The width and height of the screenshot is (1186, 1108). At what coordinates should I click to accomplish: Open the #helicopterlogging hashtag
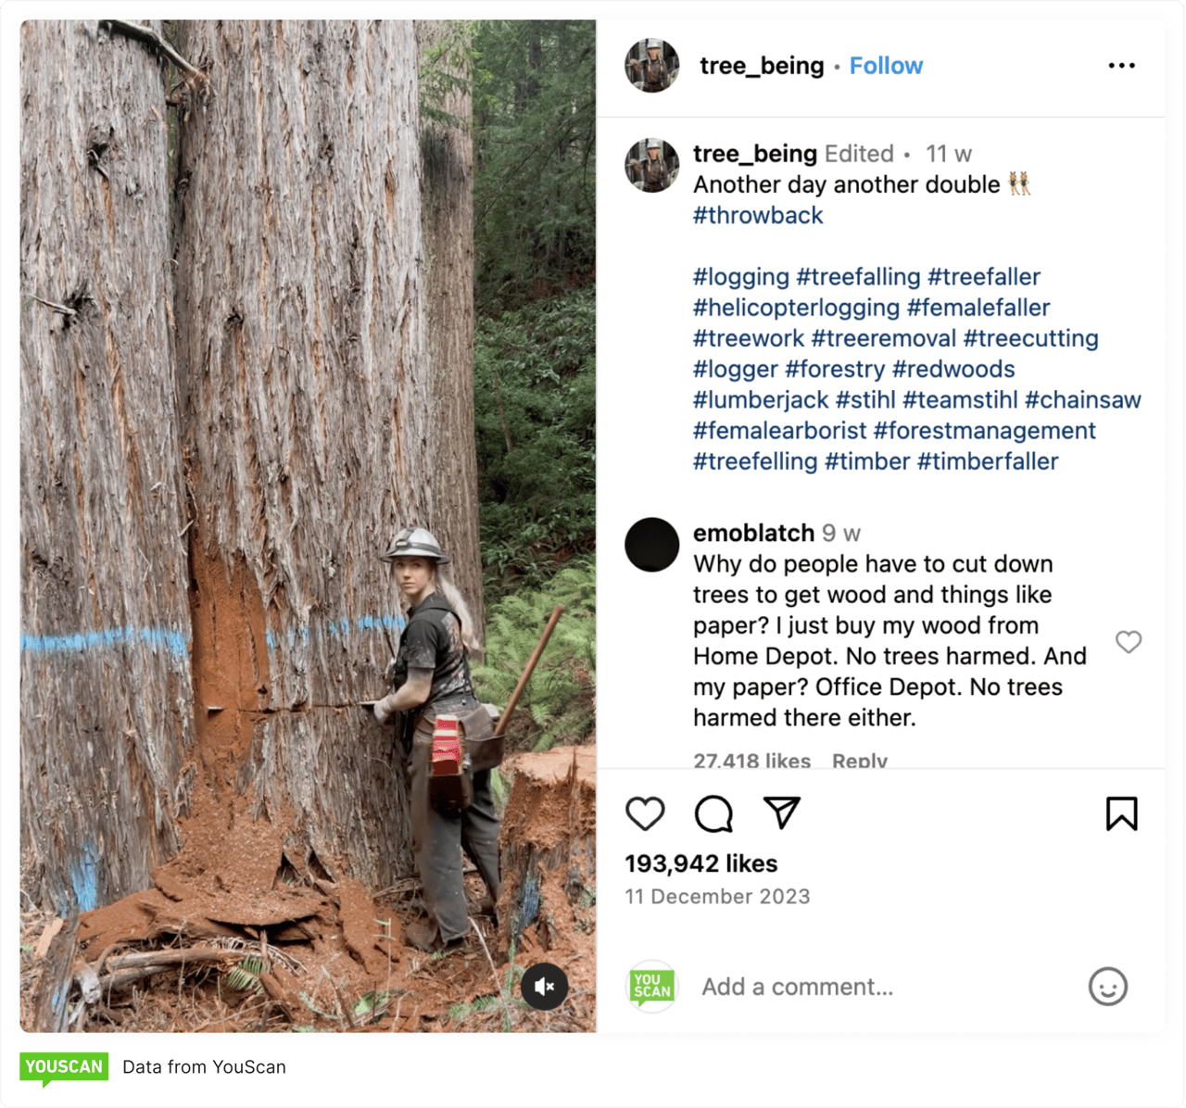pyautogui.click(x=796, y=308)
